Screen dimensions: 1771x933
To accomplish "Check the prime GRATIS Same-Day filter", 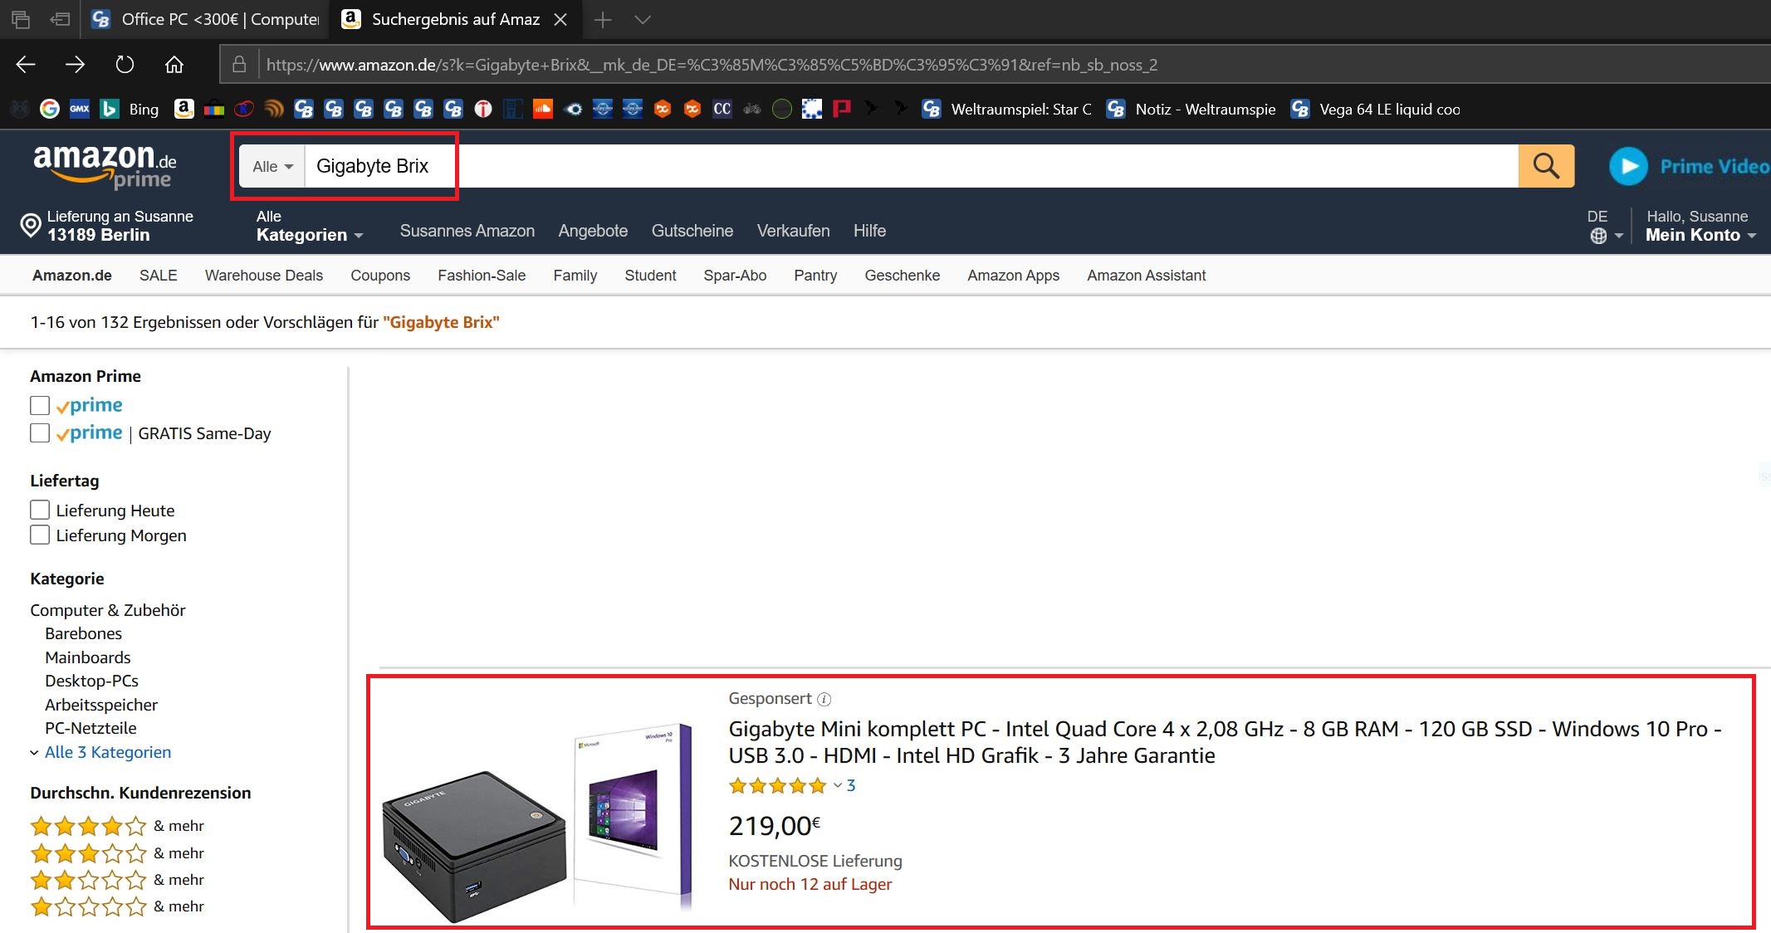I will 40,433.
